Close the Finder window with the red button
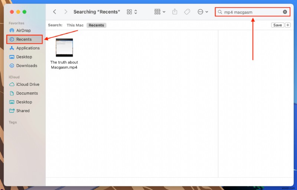297x190 pixels. [x=12, y=12]
